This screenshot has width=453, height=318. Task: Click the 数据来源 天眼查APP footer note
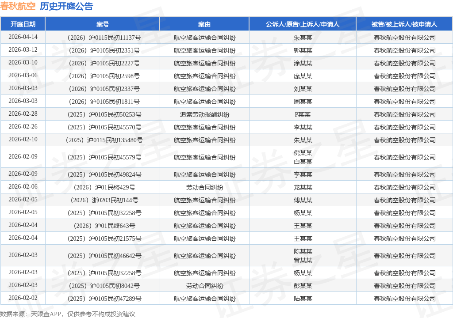tap(68, 314)
